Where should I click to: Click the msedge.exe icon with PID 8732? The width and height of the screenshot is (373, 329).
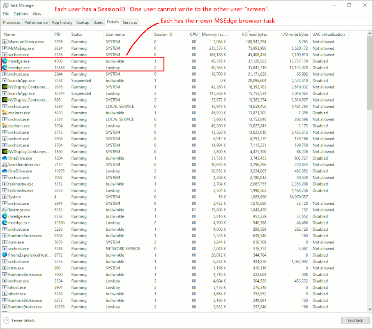click(x=5, y=216)
